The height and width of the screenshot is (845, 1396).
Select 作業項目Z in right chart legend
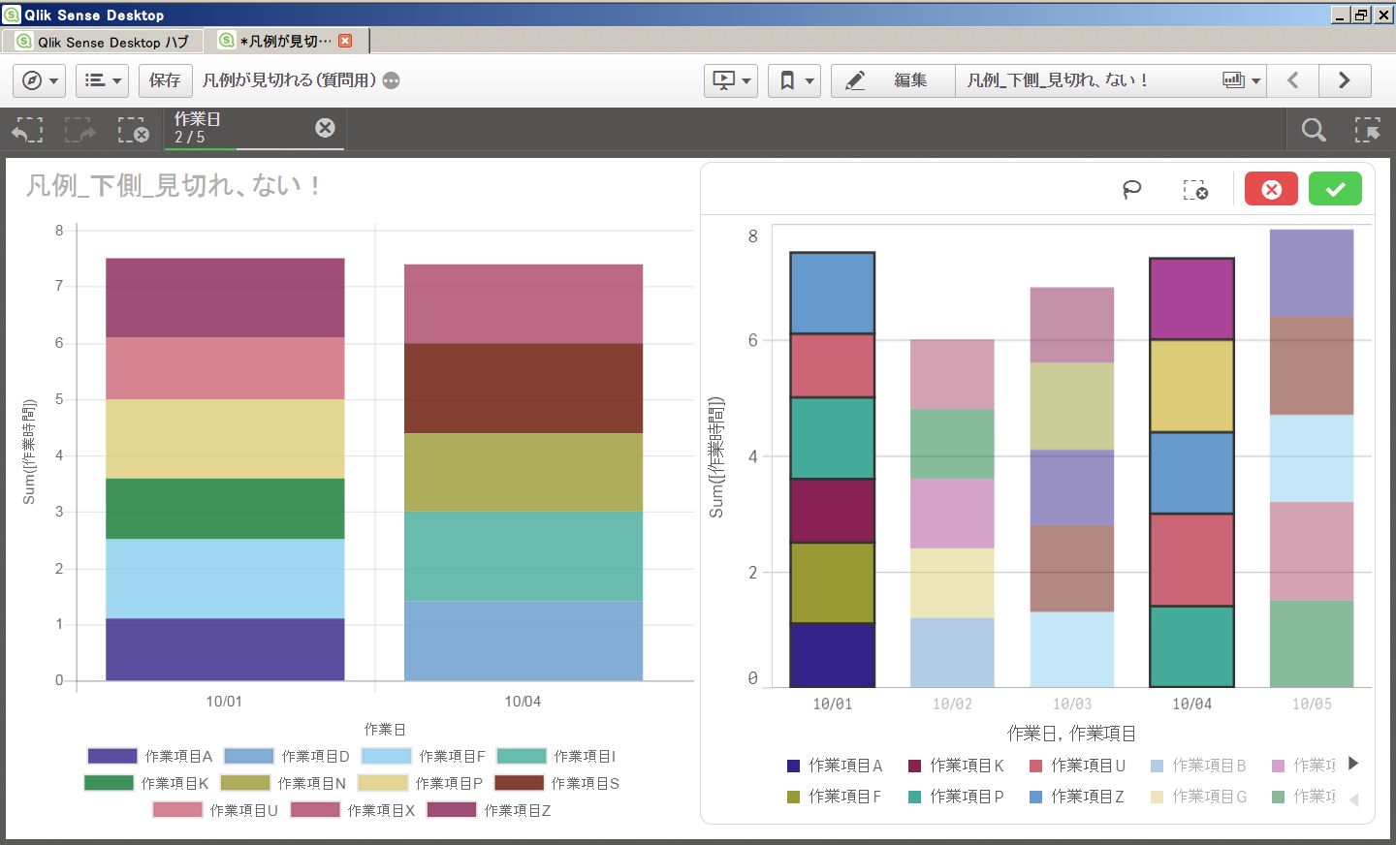(1077, 797)
